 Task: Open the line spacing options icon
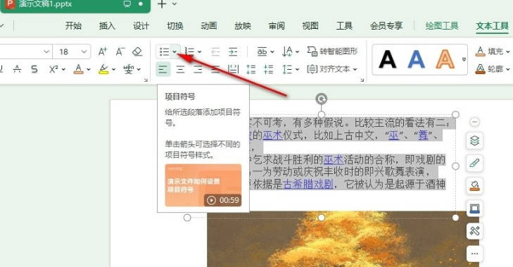[x=287, y=69]
